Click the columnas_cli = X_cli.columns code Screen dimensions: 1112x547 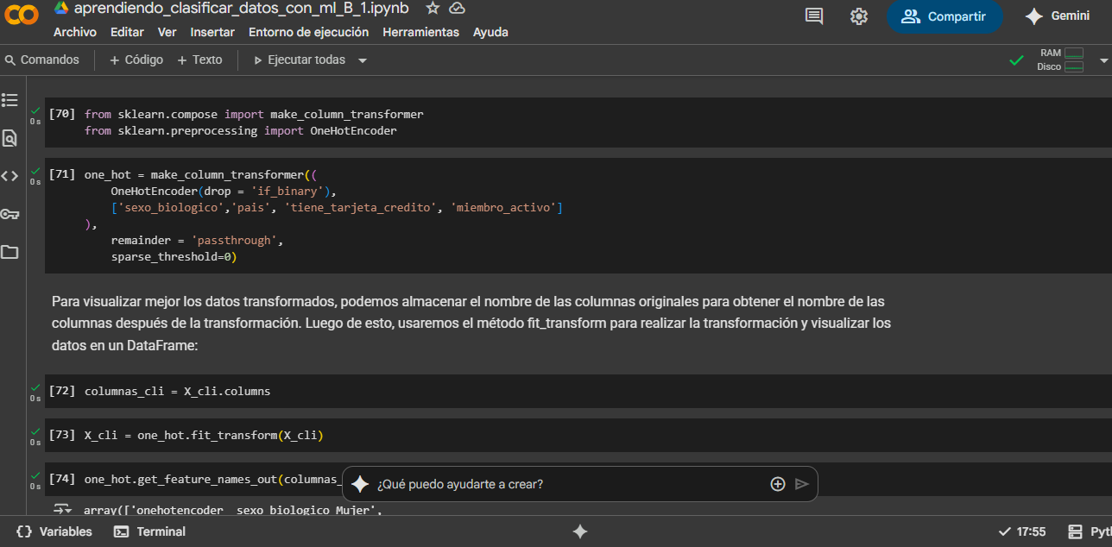(177, 391)
